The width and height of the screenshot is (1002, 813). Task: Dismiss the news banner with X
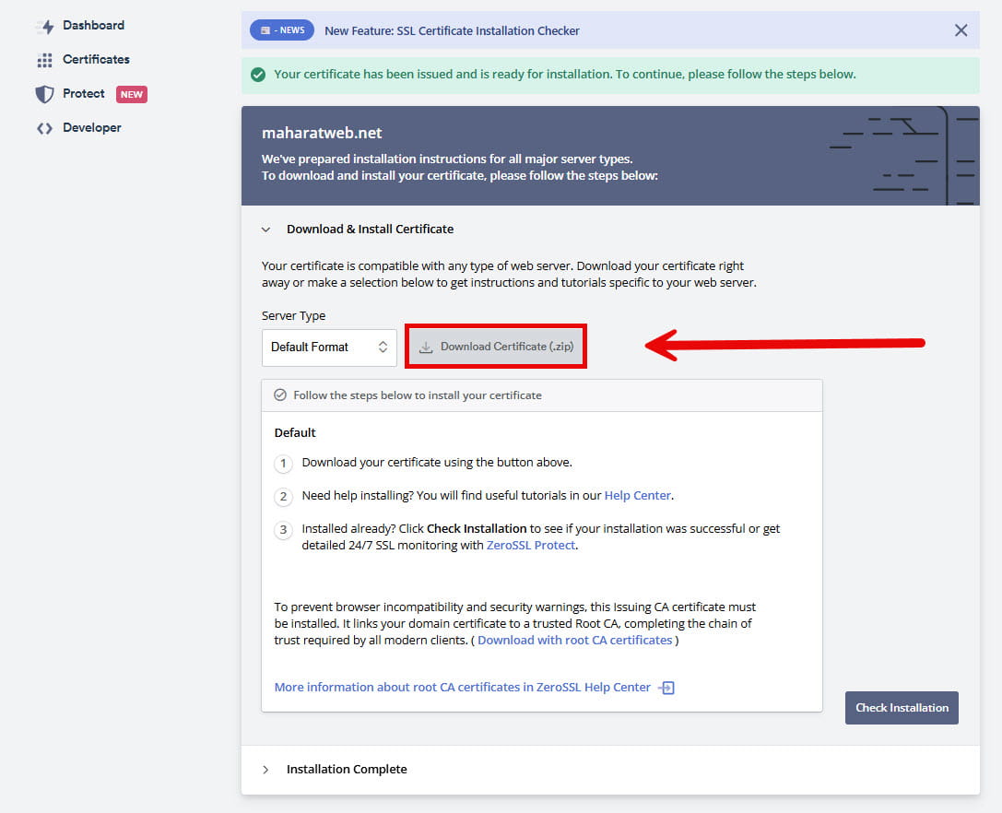pyautogui.click(x=961, y=30)
